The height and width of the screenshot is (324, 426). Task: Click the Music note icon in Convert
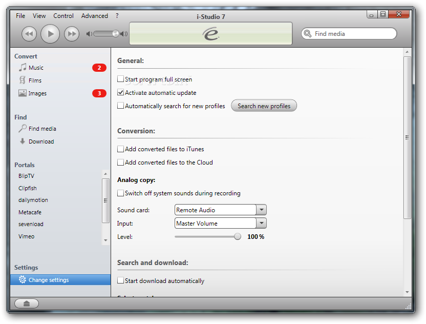[23, 67]
